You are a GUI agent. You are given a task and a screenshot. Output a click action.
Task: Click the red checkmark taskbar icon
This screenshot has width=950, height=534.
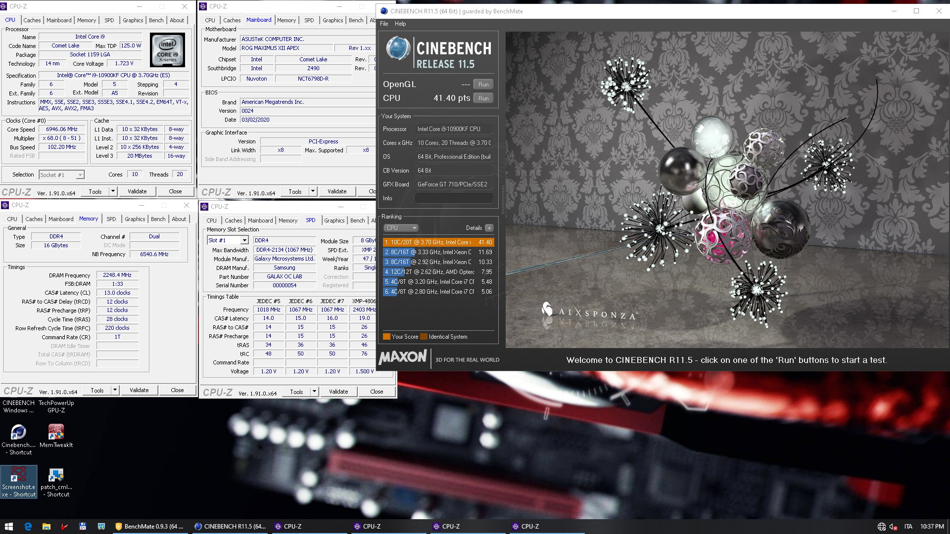[64, 527]
